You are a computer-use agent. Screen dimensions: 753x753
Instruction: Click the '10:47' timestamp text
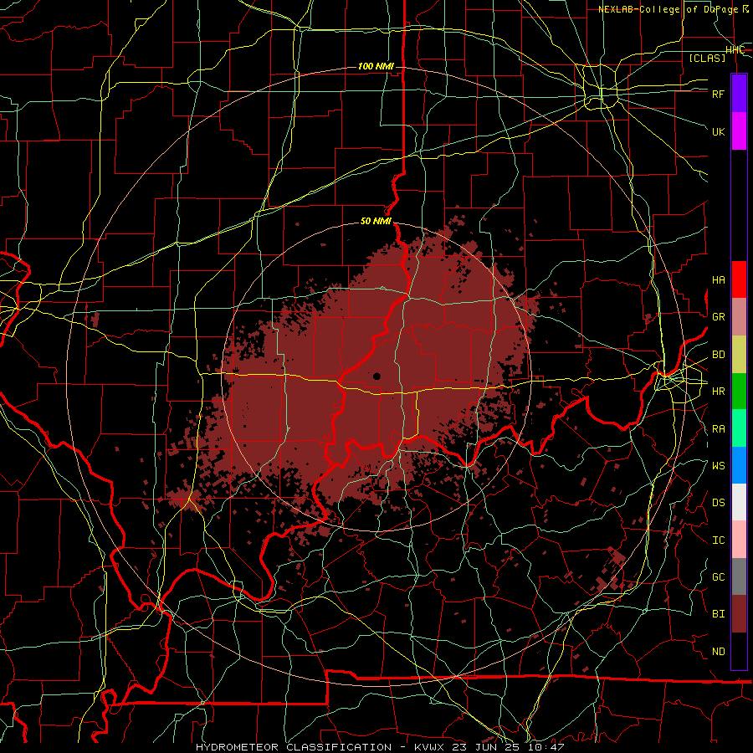545,747
